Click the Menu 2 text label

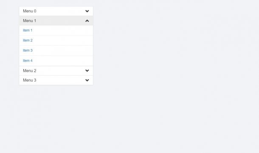tap(30, 71)
